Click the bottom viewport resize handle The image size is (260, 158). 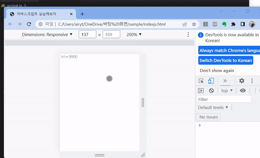point(100,155)
